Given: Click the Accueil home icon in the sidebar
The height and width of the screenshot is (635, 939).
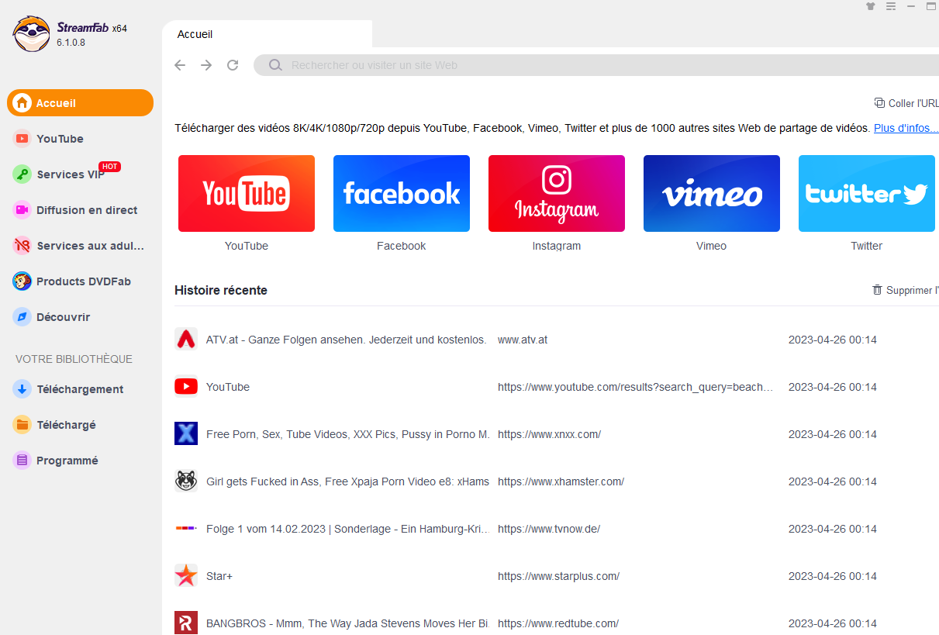Looking at the screenshot, I should (22, 103).
